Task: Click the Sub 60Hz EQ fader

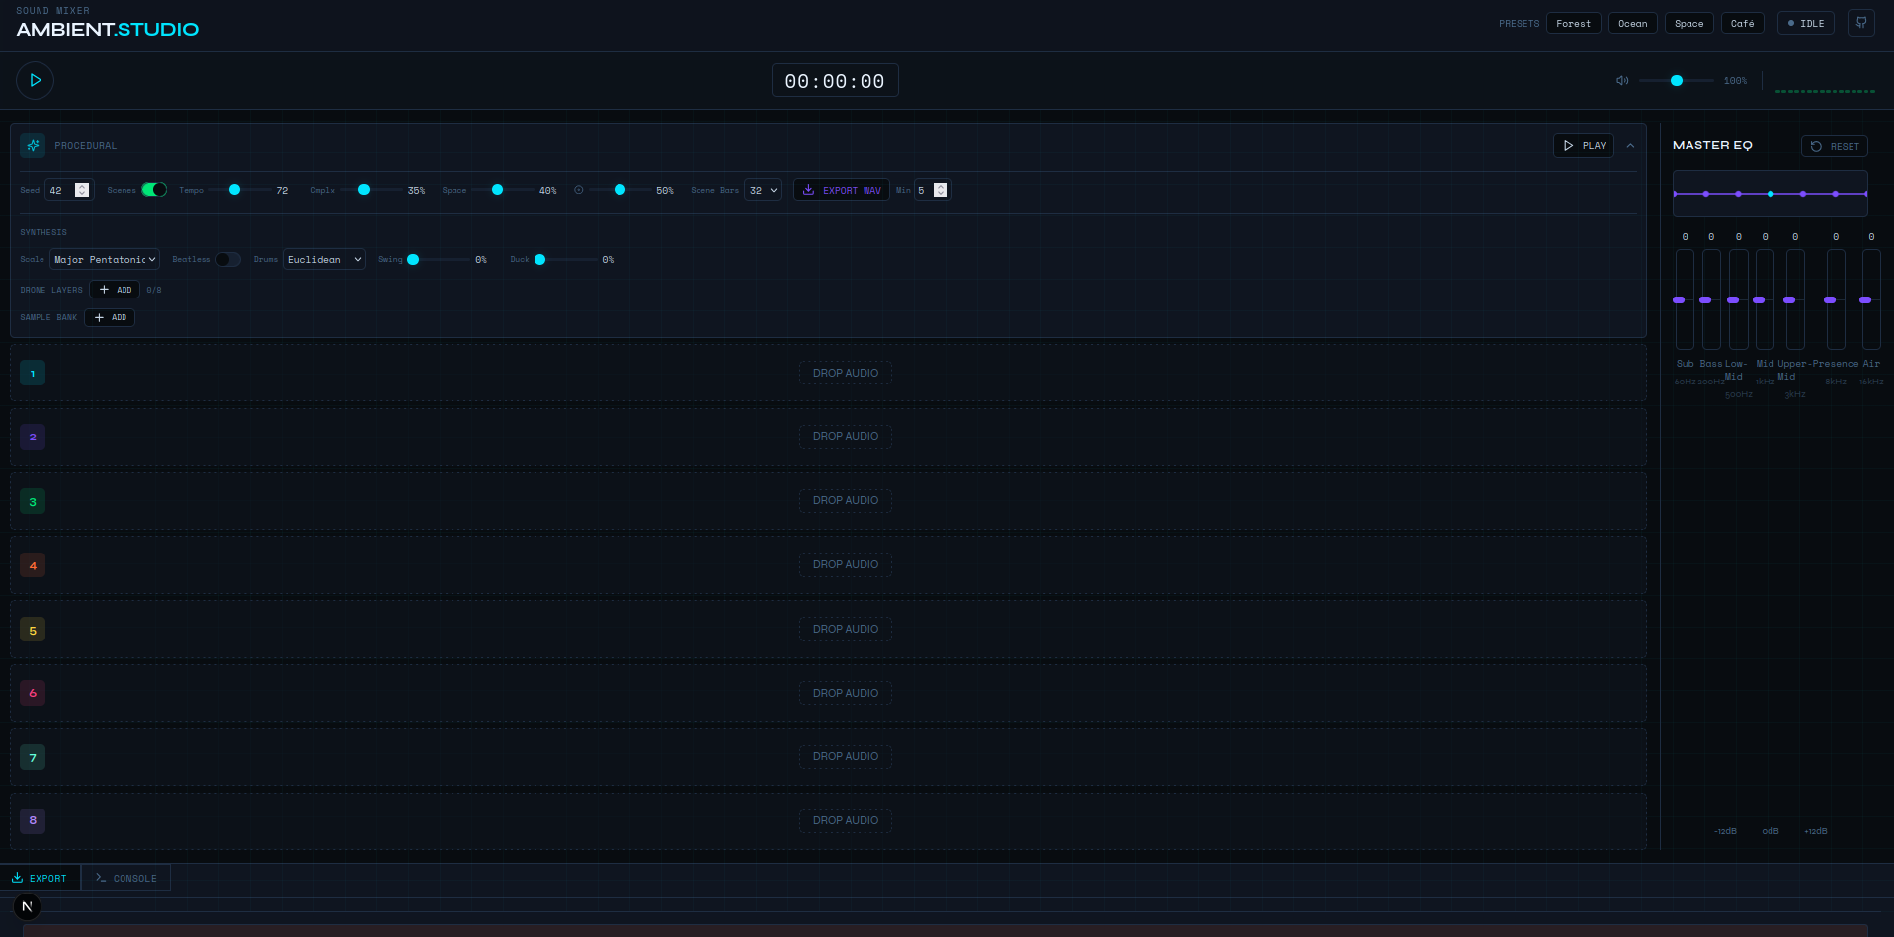Action: [1685, 299]
